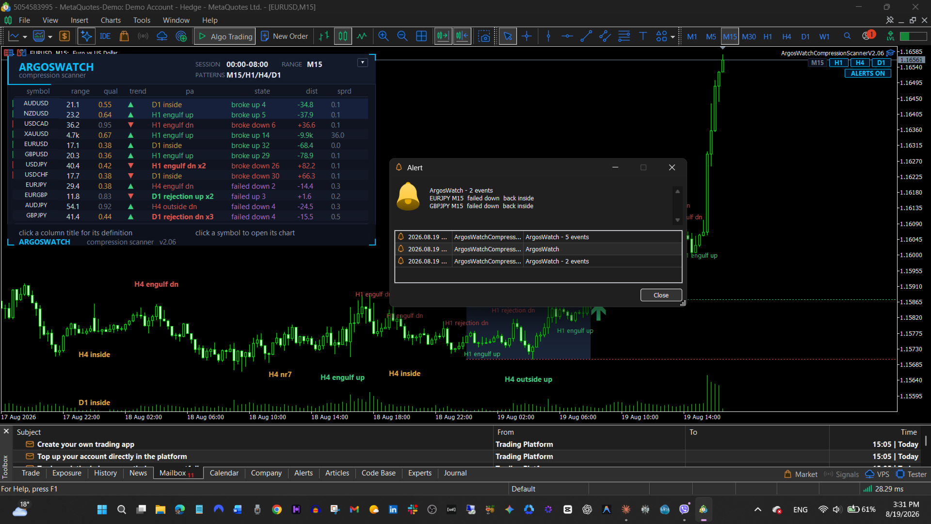Open the VPS cloud icon in toolbar
The height and width of the screenshot is (524, 931).
coord(162,36)
